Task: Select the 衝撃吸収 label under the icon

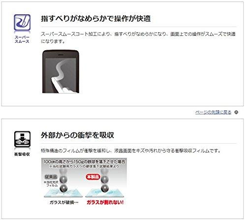Action: point(22,154)
